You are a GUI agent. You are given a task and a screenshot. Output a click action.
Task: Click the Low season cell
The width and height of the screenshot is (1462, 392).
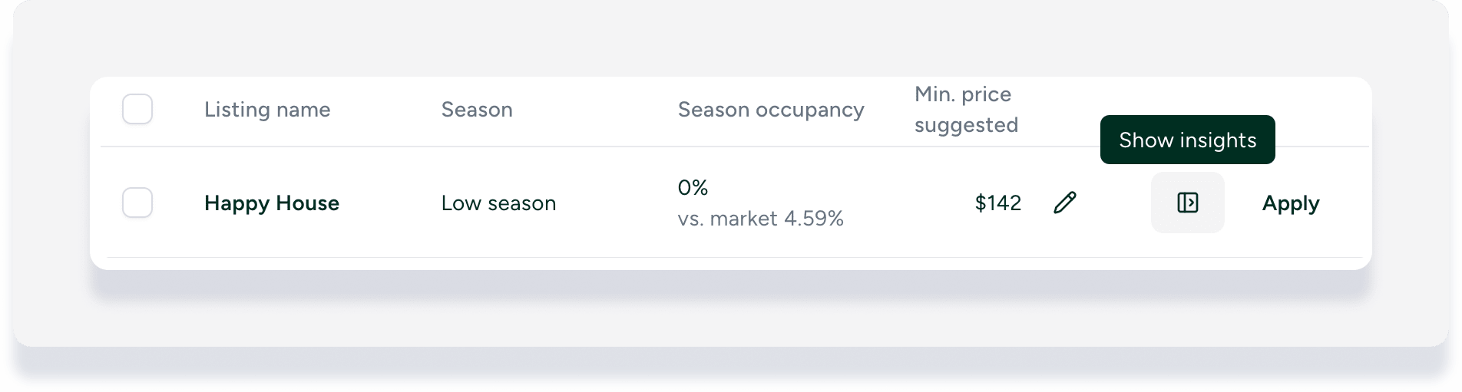(498, 203)
